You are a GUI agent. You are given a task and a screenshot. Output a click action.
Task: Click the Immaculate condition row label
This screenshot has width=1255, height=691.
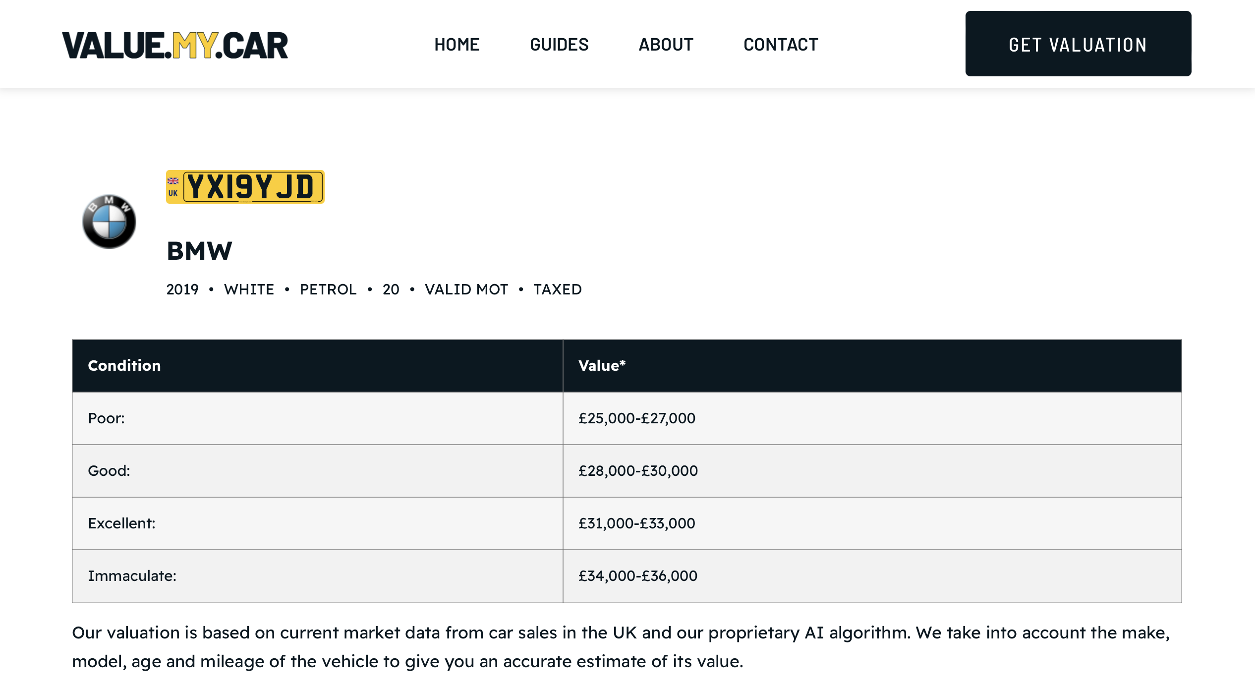(x=132, y=576)
